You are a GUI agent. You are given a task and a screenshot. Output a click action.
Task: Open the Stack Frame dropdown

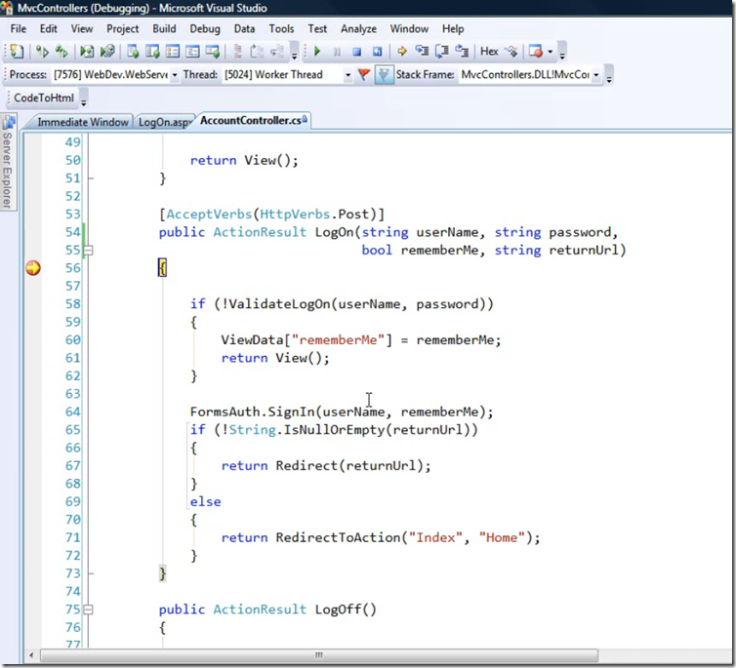point(596,75)
